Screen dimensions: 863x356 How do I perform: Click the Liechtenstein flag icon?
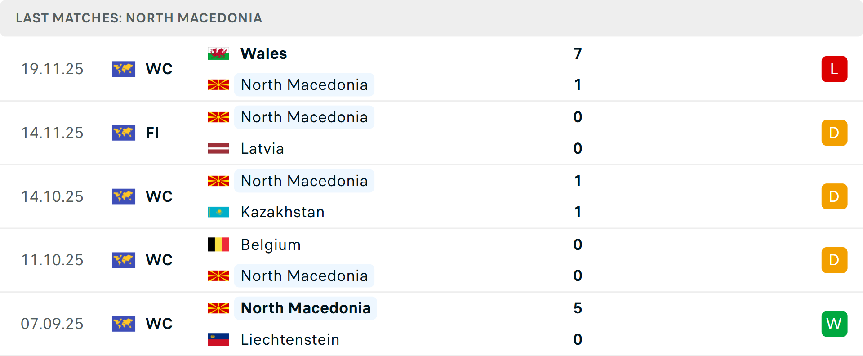[219, 340]
